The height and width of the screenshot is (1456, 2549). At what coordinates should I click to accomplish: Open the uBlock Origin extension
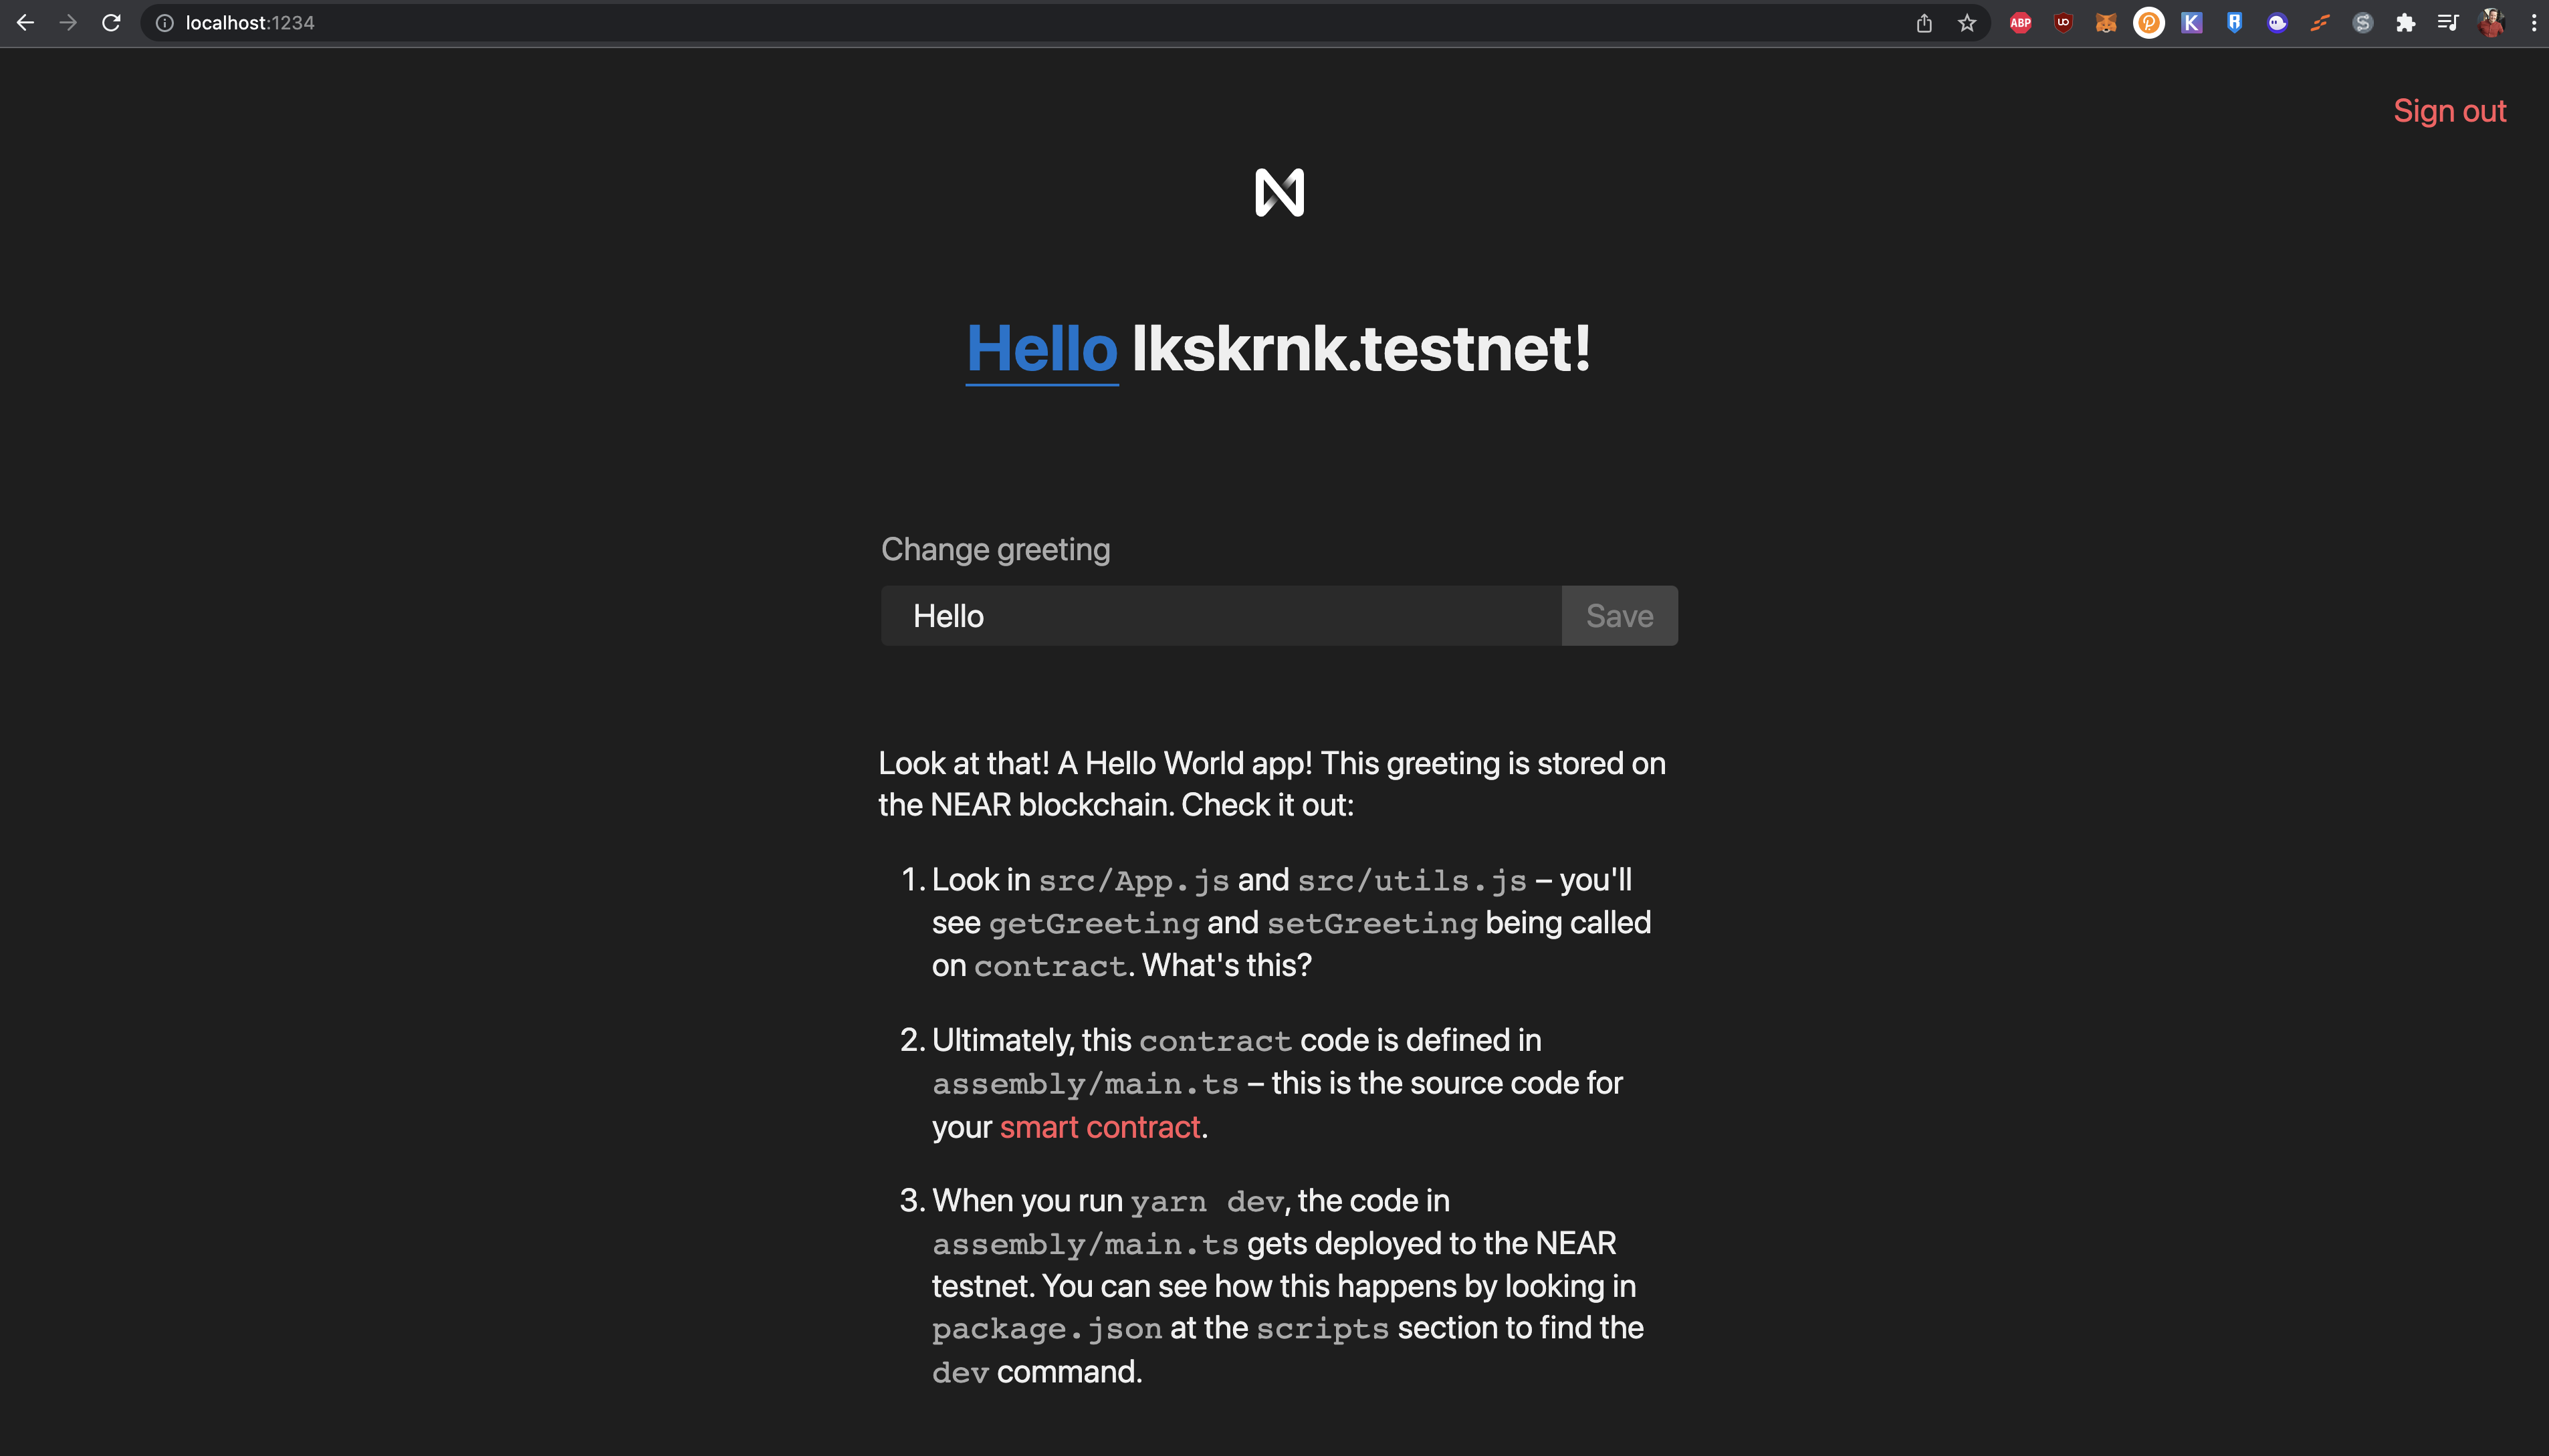click(x=2063, y=22)
